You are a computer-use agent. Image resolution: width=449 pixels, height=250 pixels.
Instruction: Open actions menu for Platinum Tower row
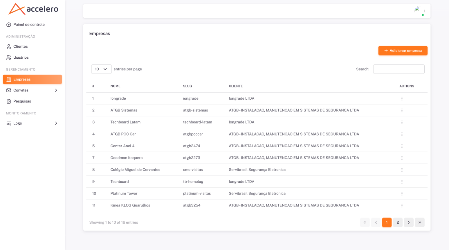pos(402,194)
